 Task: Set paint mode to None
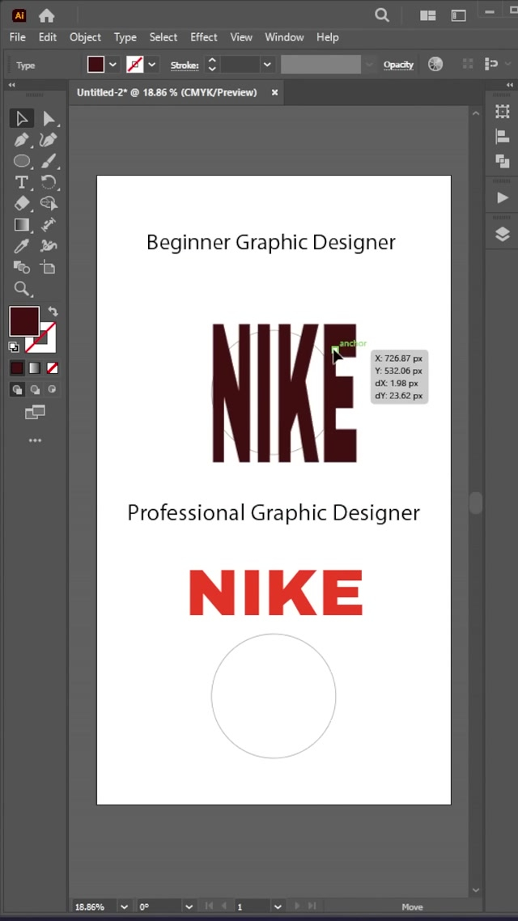pyautogui.click(x=53, y=368)
